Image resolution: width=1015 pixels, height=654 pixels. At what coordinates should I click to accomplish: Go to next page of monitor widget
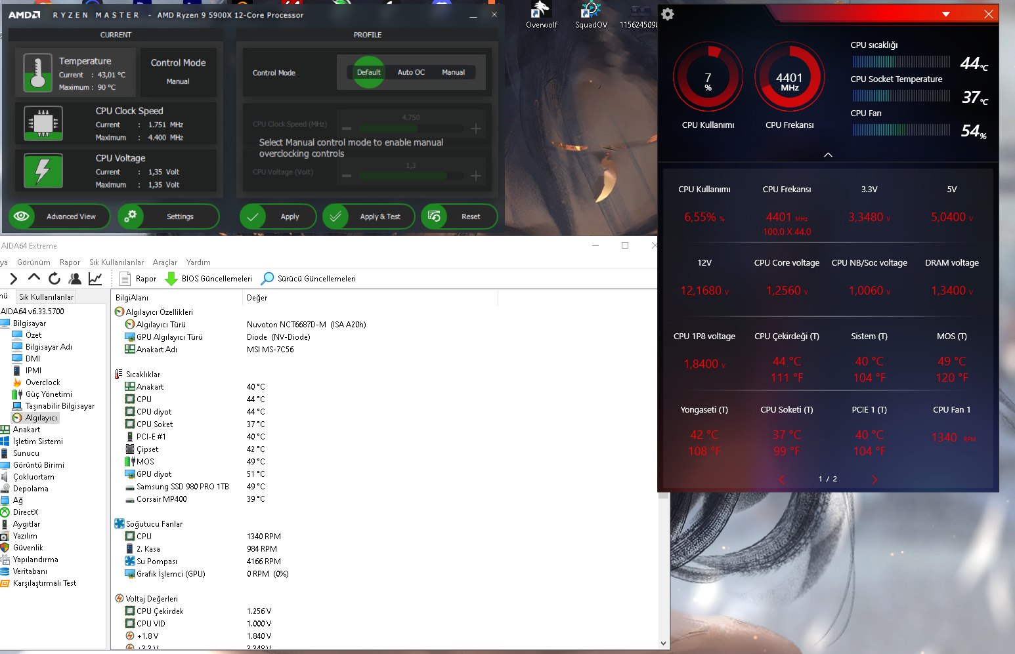tap(875, 480)
